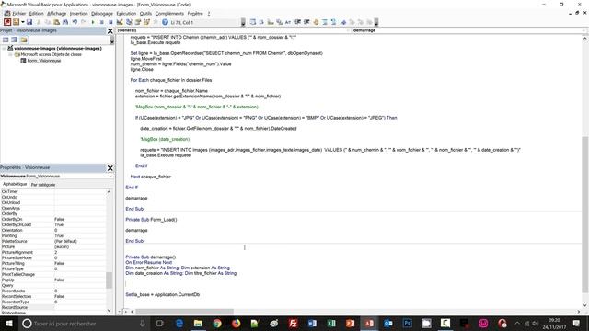This screenshot has height=331, width=589.
Task: Click List Properties/Methods icon in Edit toolbar
Action: click(253, 22)
